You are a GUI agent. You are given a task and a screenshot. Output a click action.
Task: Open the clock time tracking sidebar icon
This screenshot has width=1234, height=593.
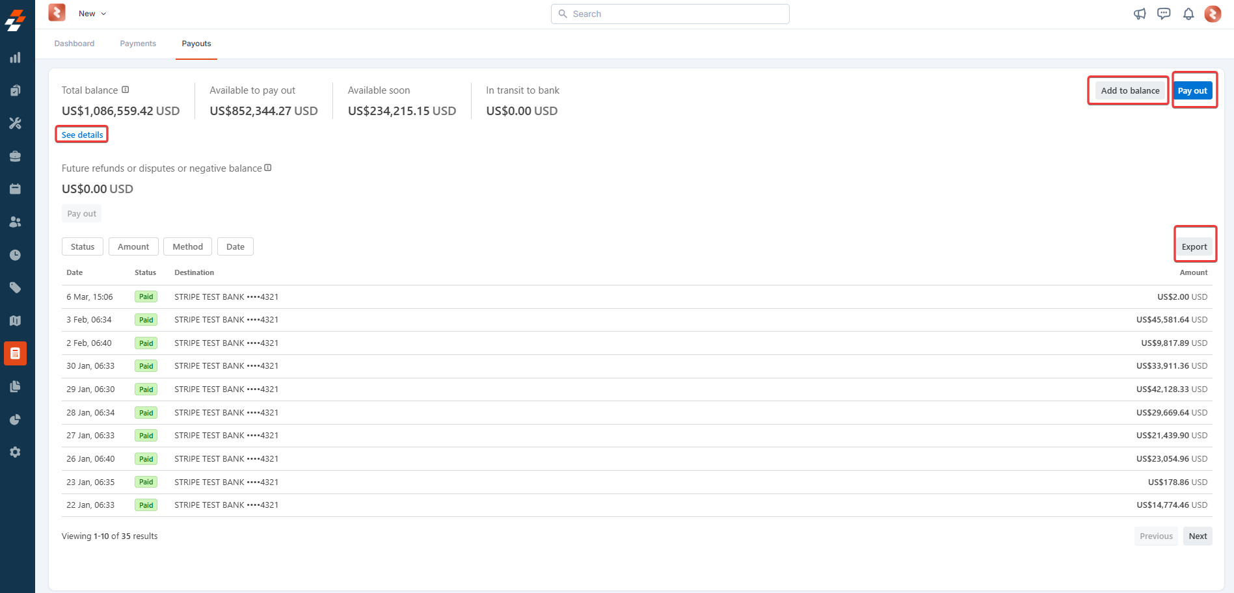[x=15, y=255]
